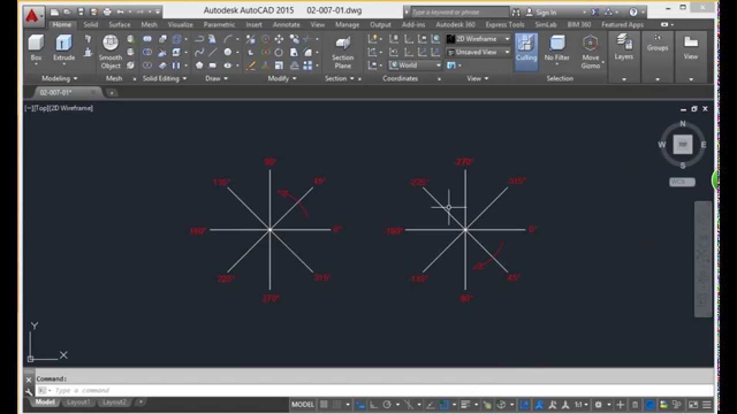
Task: Click the Annotation Scale 1:1 button
Action: (582, 404)
